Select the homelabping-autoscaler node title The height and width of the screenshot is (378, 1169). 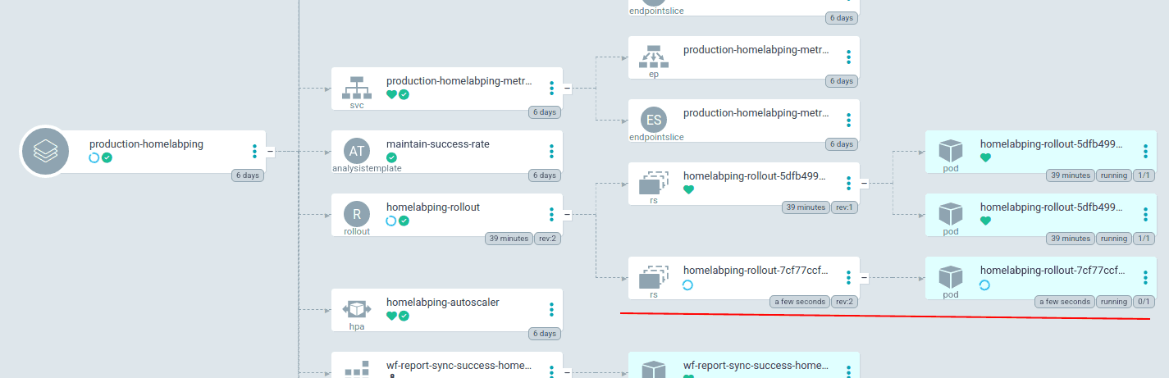tap(442, 303)
